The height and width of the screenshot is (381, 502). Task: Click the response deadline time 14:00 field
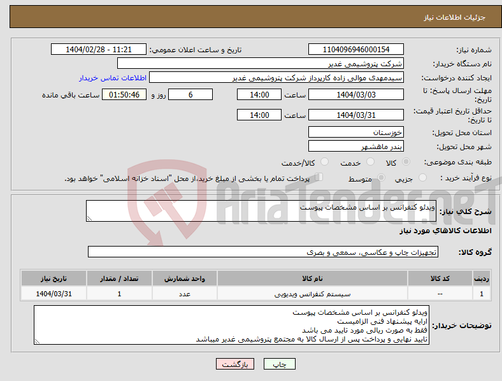pyautogui.click(x=259, y=94)
